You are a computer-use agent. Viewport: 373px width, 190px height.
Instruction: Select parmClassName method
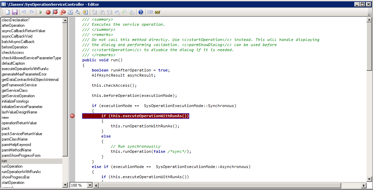[x=15, y=139]
